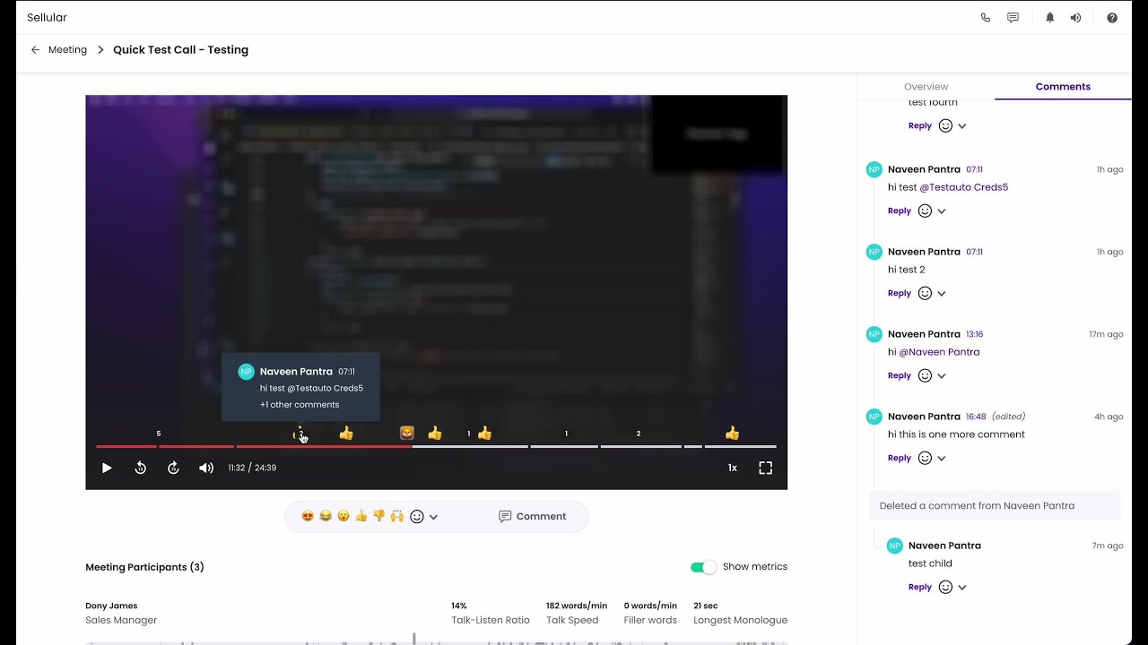
Task: Switch to the Overview tab
Action: (926, 87)
